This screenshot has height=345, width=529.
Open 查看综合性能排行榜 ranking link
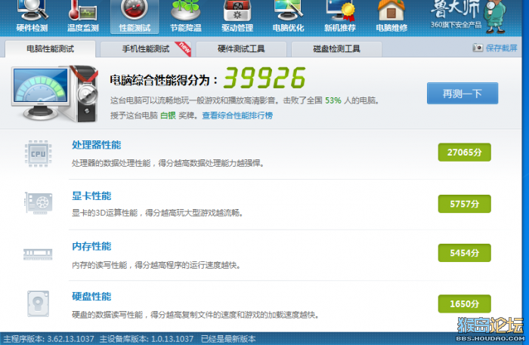[x=237, y=116]
